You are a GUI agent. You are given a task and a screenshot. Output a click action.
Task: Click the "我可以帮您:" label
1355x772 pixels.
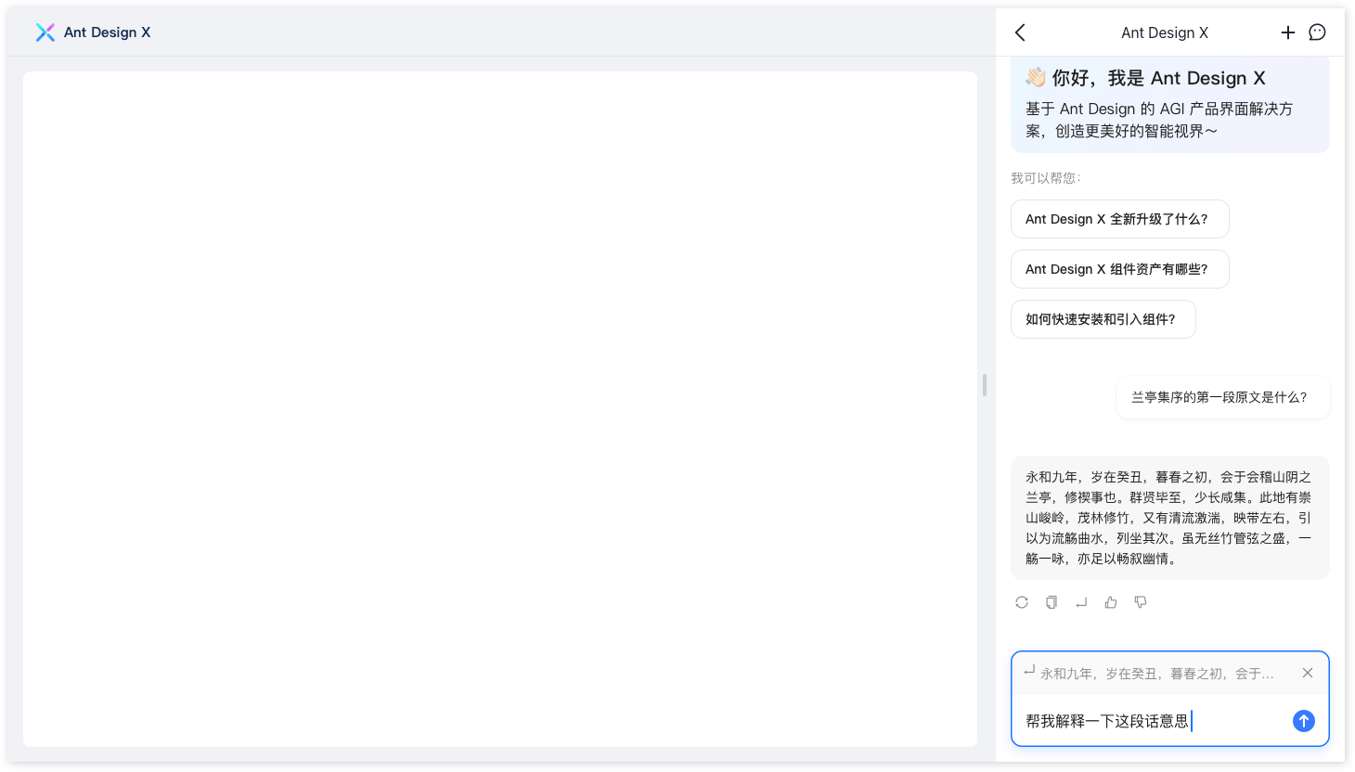coord(1046,178)
